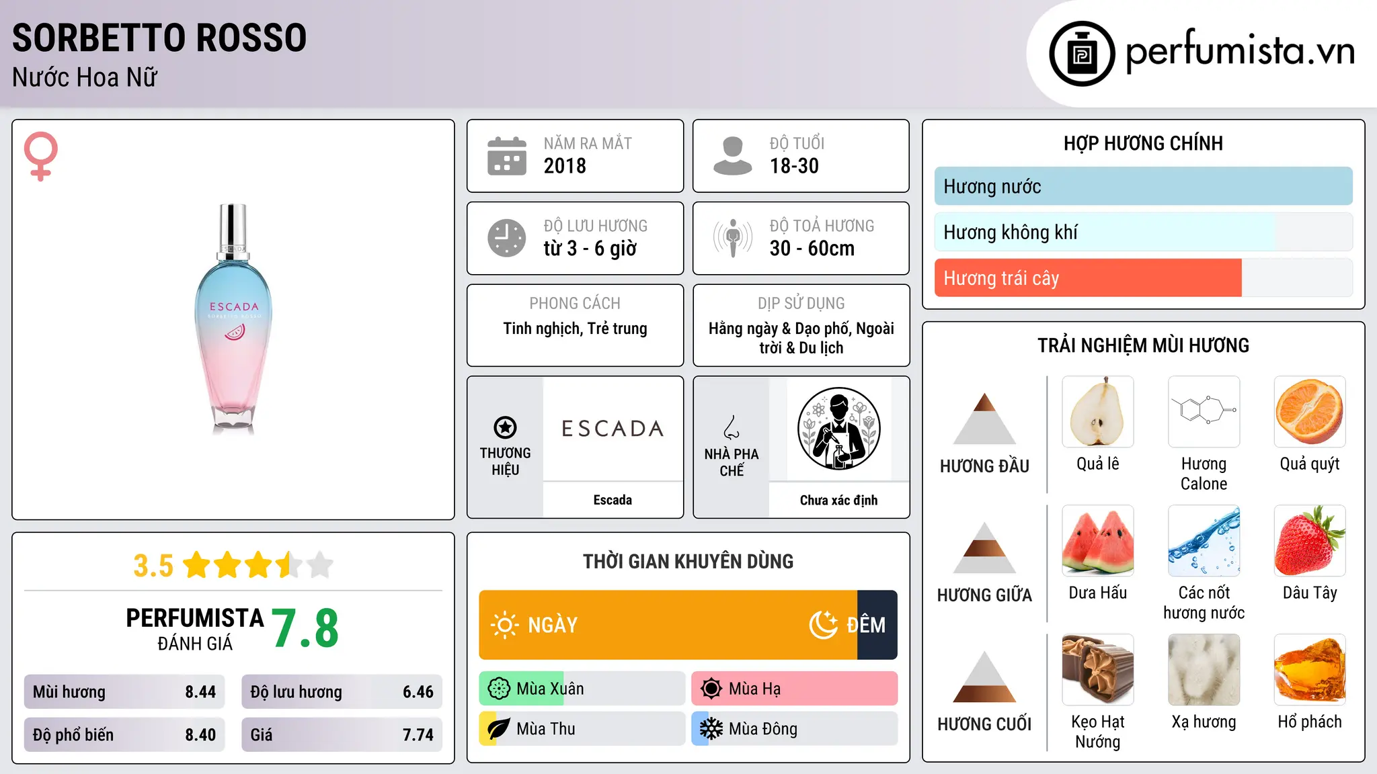Click the Mùa Xuân season label

coord(550,689)
